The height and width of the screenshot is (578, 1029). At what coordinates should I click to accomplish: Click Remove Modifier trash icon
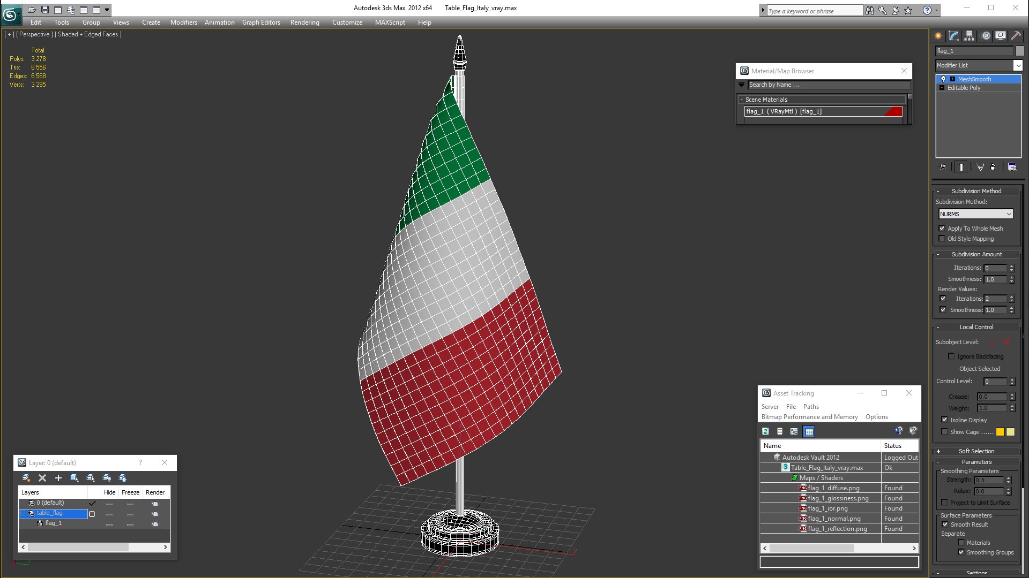click(993, 167)
